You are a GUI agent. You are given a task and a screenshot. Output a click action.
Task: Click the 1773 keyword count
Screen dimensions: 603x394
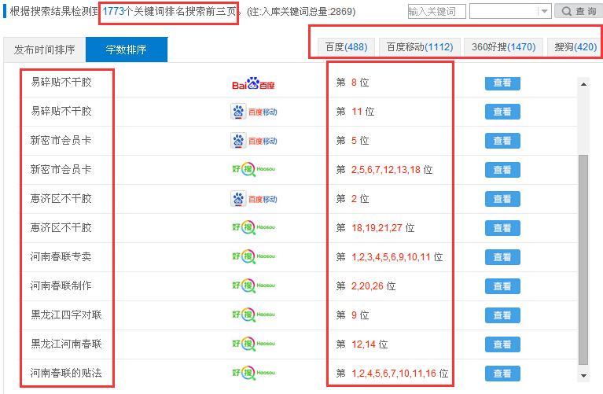(x=113, y=11)
